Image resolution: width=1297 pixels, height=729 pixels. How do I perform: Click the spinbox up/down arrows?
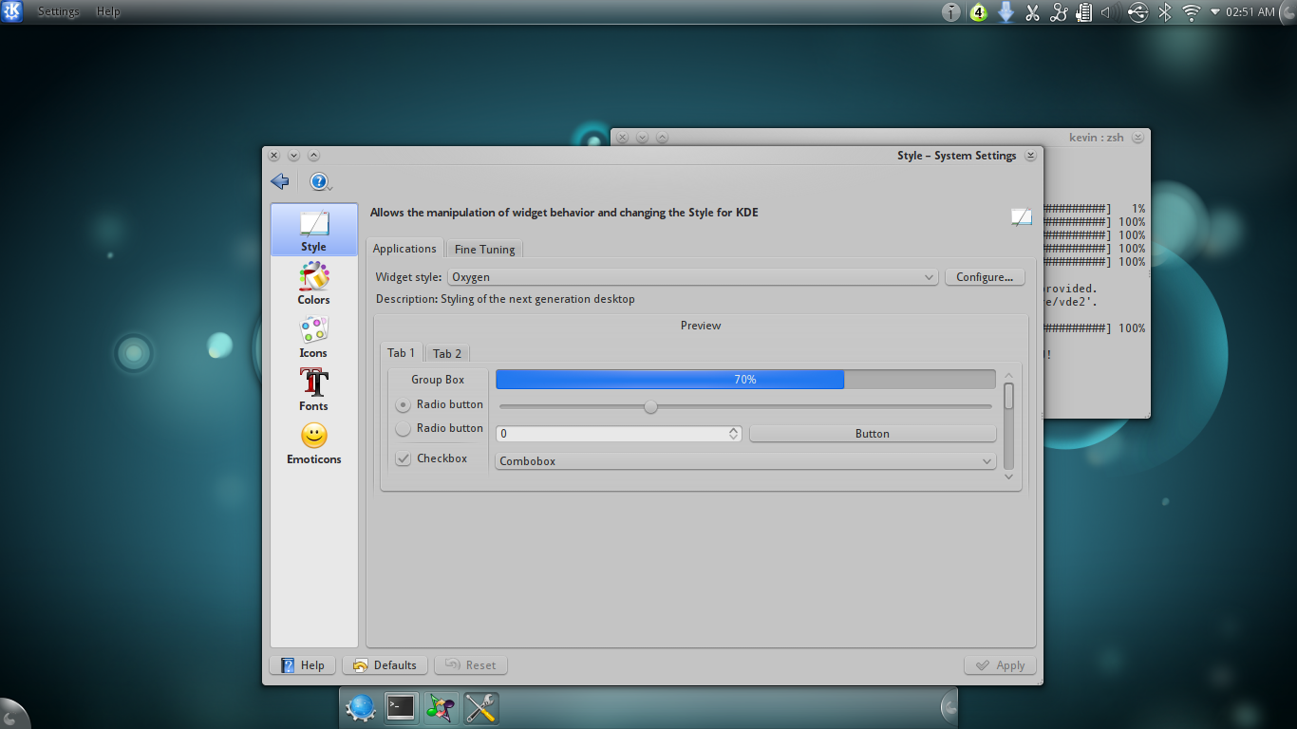click(x=734, y=434)
